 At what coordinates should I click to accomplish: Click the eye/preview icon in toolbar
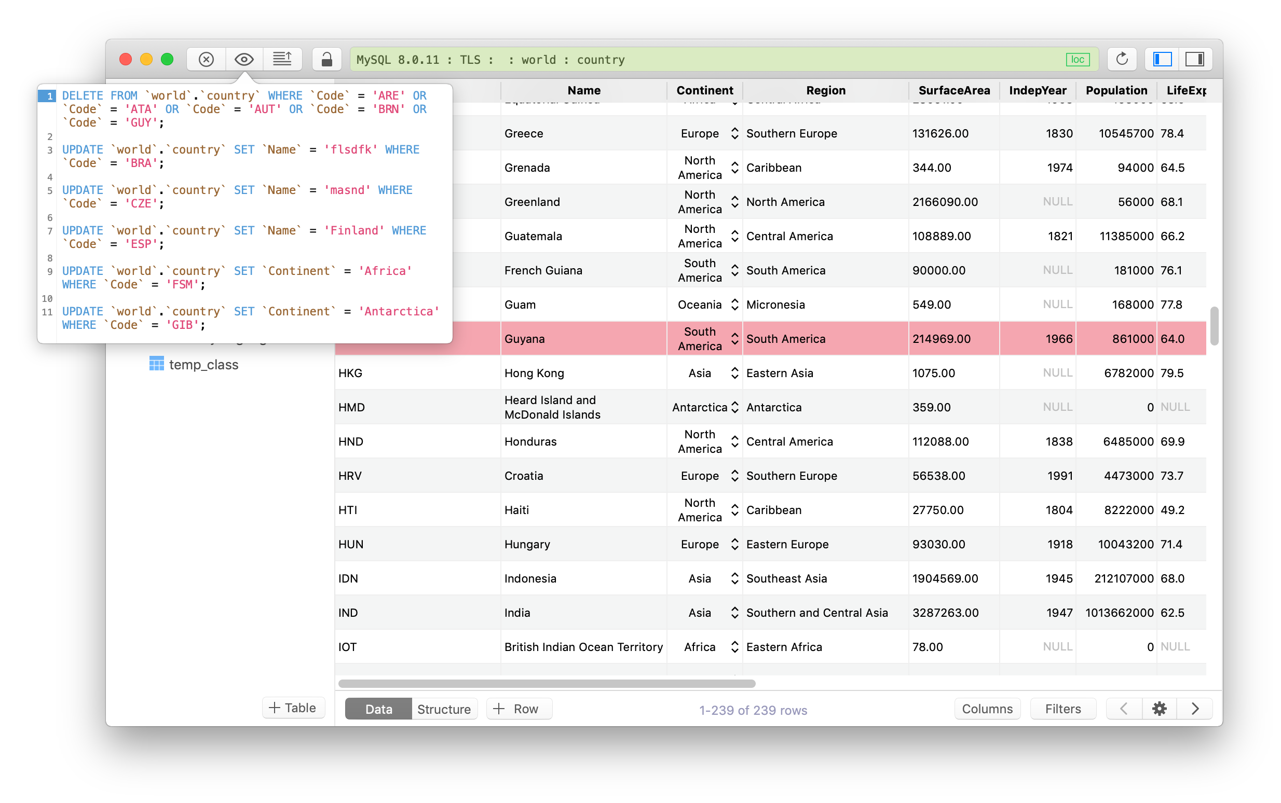[x=244, y=58]
